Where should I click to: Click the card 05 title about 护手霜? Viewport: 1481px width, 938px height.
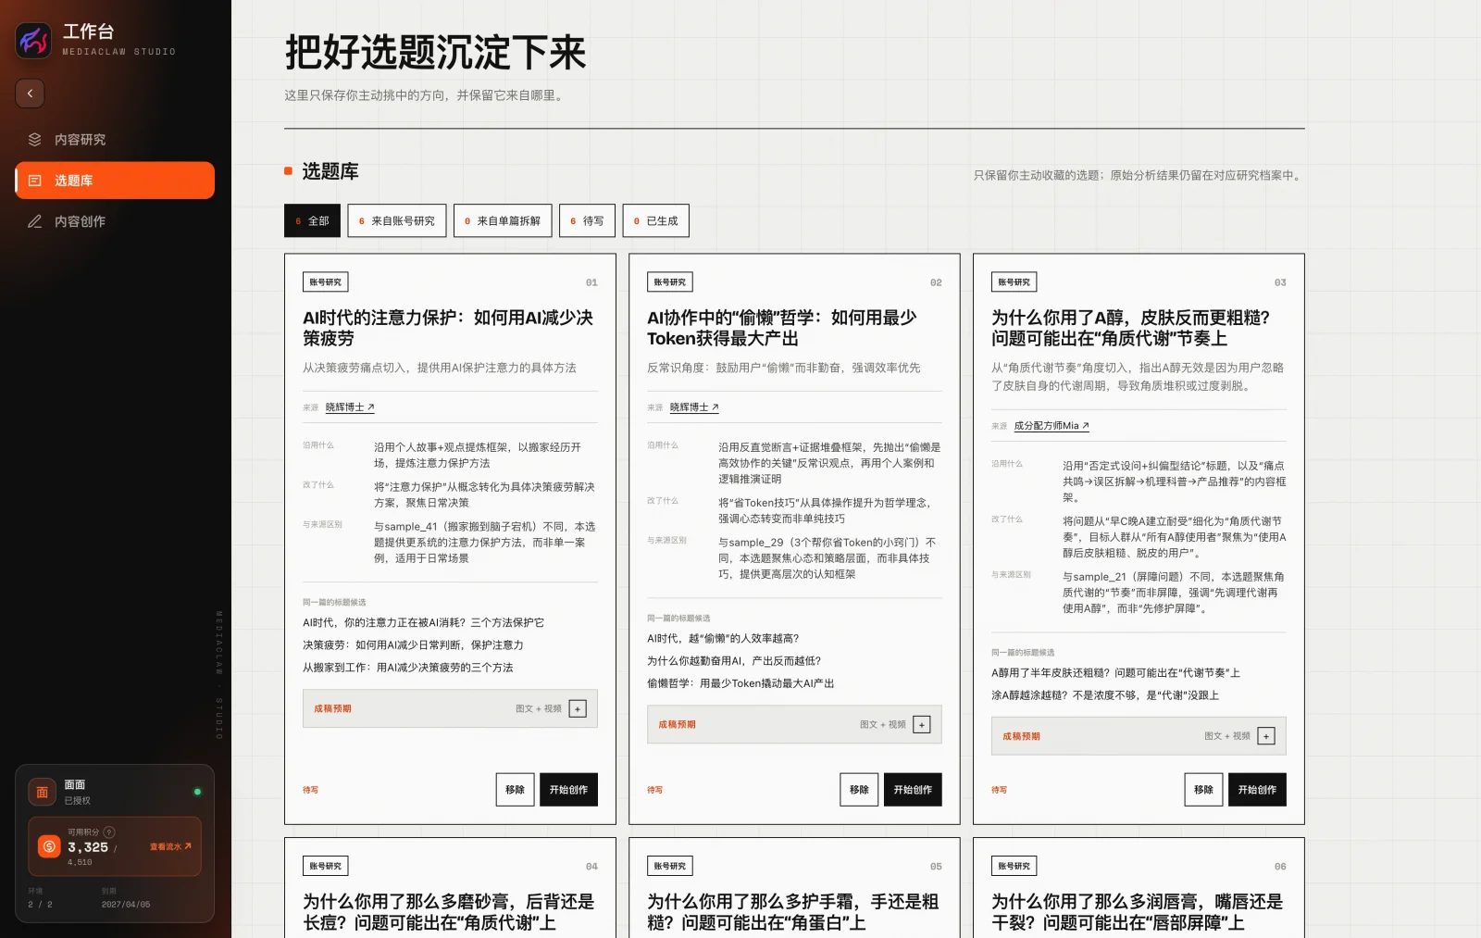[792, 912]
